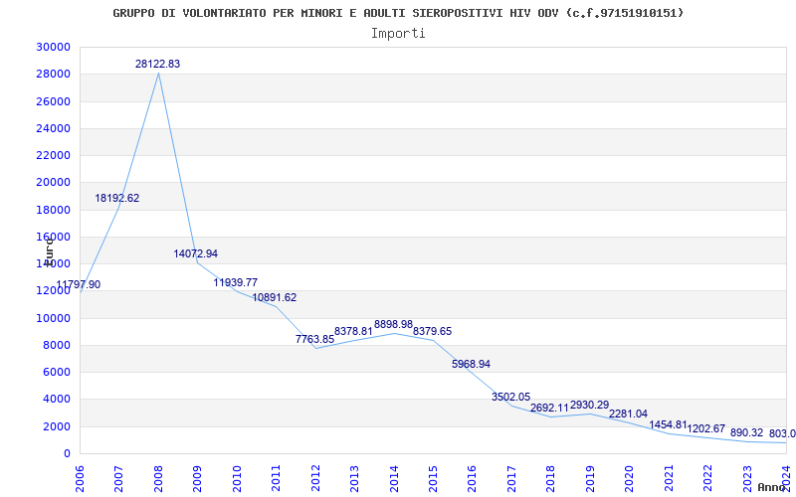Click the 8000 y-axis tick label

click(56, 345)
